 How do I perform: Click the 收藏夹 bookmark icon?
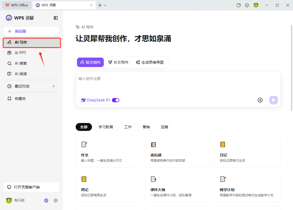click(x=9, y=98)
